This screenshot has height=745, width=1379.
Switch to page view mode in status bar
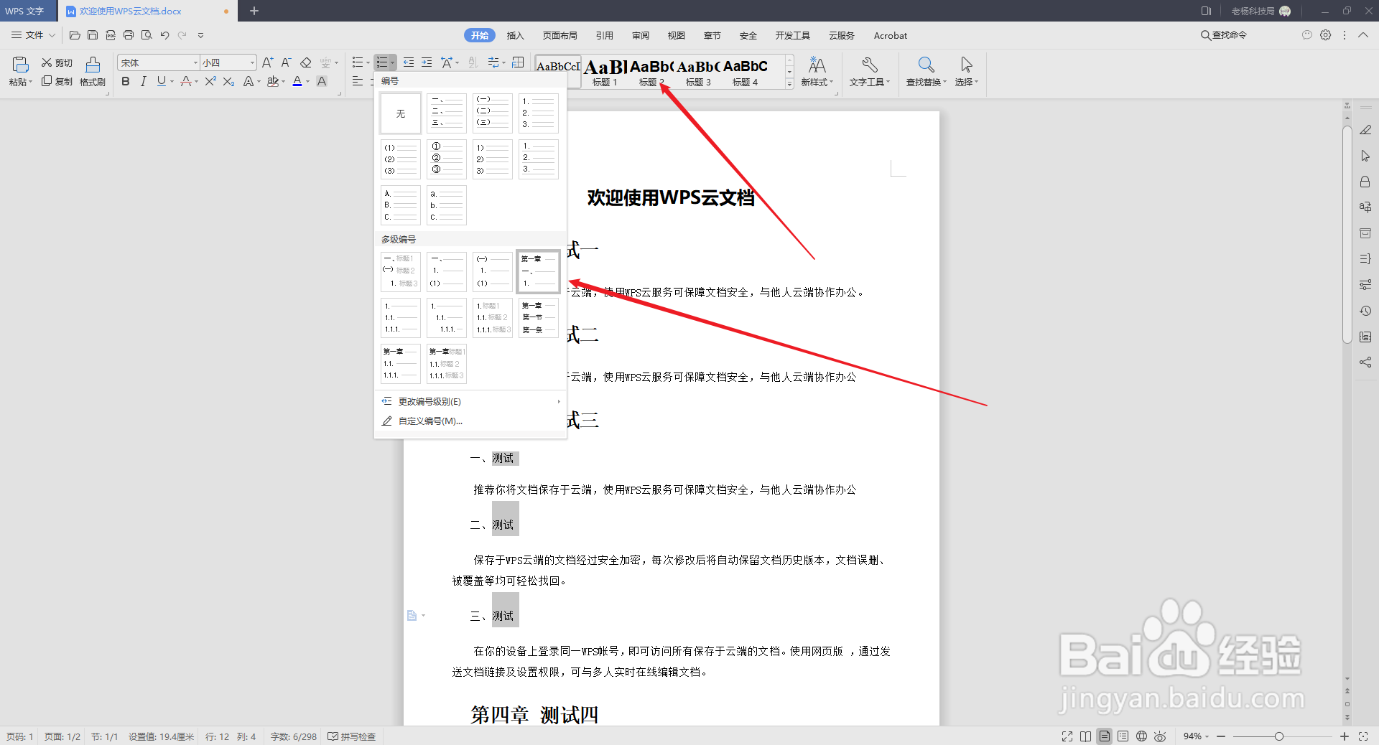(x=1105, y=736)
